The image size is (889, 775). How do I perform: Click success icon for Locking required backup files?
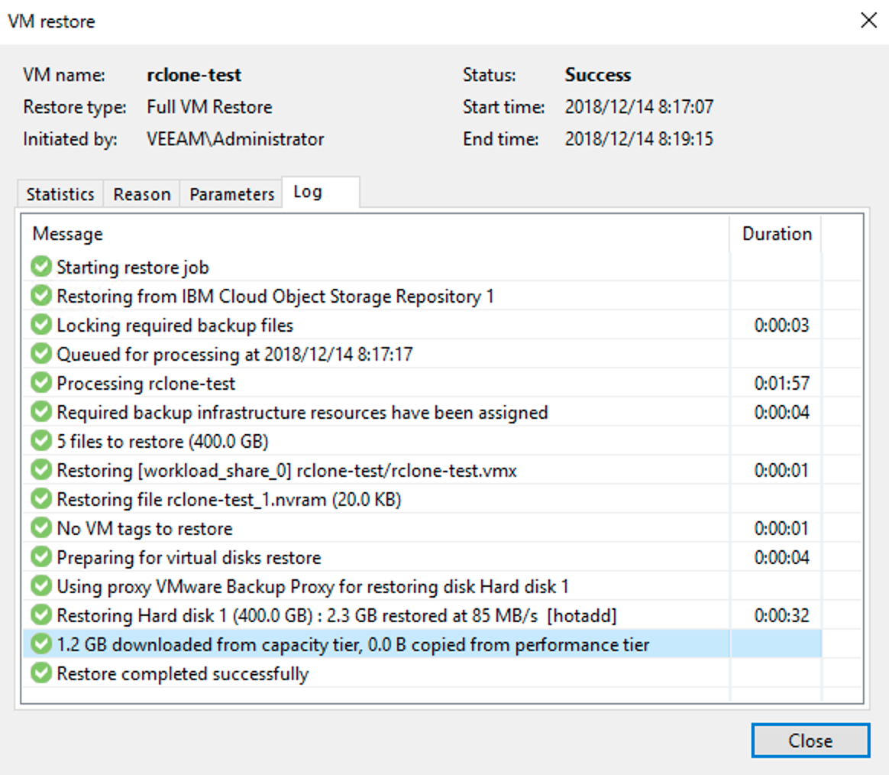tap(40, 325)
